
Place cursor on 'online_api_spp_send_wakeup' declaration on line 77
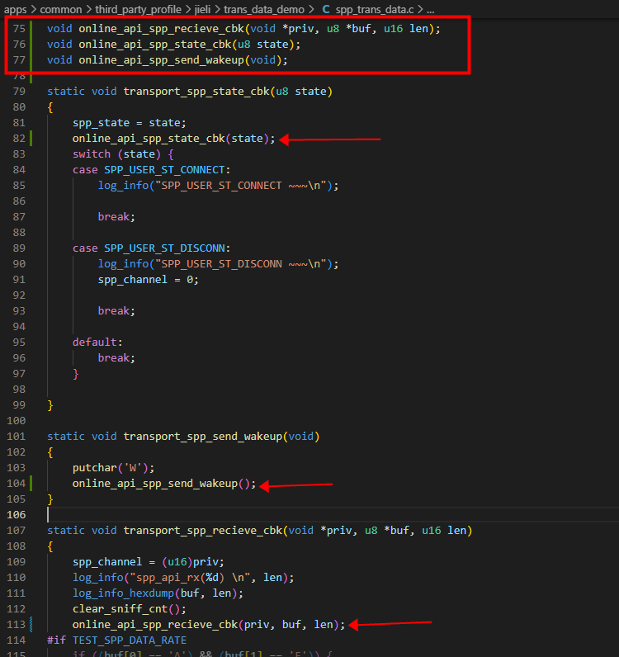pos(161,60)
